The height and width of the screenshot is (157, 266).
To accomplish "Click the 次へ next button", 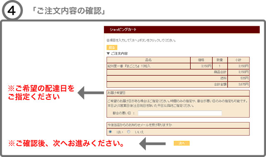I will tap(182, 143).
